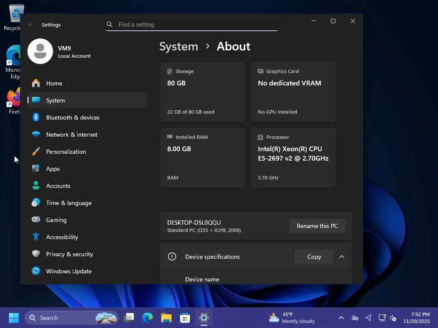Open Personalization settings
Screen dimensions: 438x328
[87, 152]
